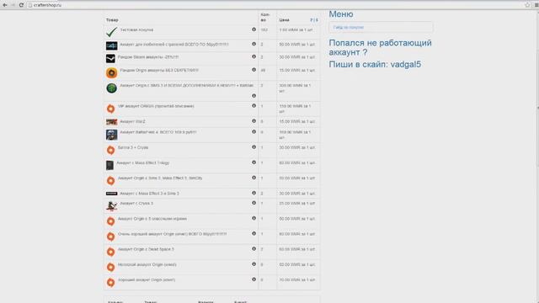Show info for Батла 3 + Crysis
Viewport: 539px width, 303px height.
(253, 147)
